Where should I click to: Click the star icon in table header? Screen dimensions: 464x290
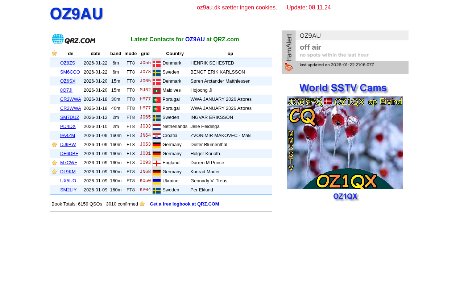(54, 53)
